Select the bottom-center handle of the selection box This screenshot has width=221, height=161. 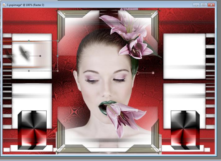(x=29, y=71)
